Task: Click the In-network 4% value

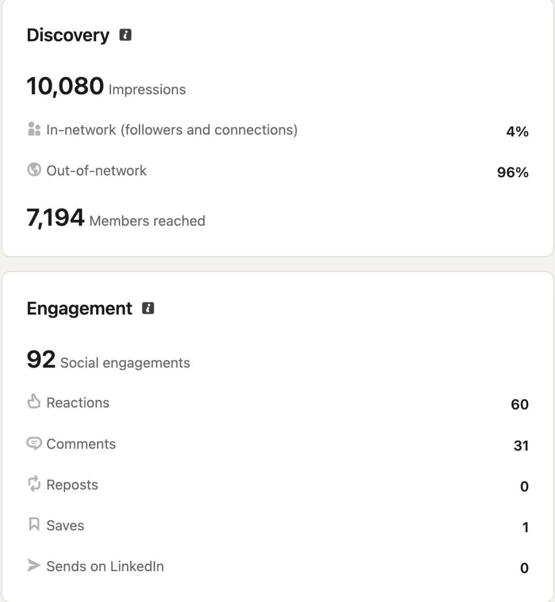Action: (517, 131)
